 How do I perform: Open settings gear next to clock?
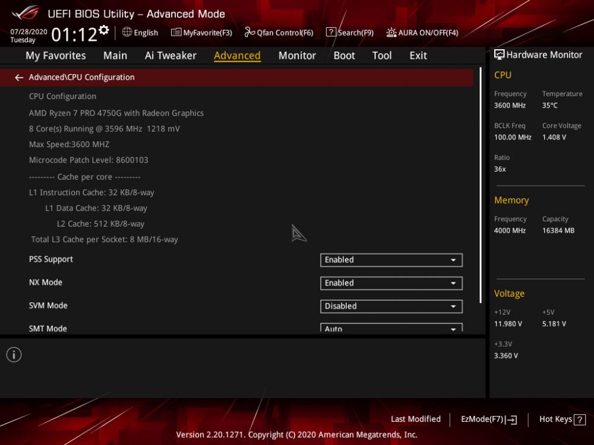coord(103,30)
